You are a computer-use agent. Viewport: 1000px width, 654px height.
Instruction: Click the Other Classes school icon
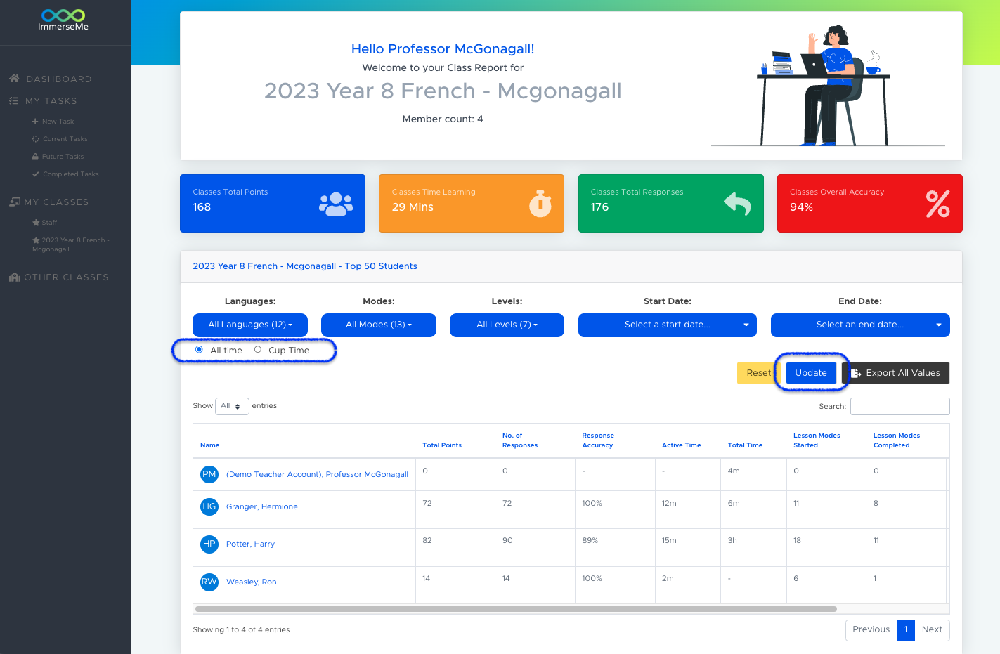[15, 277]
